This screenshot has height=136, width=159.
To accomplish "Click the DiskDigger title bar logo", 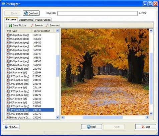I will [x=3, y=4].
